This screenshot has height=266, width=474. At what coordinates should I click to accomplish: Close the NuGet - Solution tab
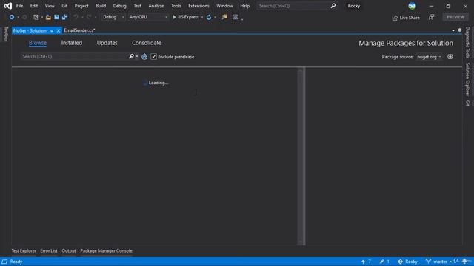59,30
